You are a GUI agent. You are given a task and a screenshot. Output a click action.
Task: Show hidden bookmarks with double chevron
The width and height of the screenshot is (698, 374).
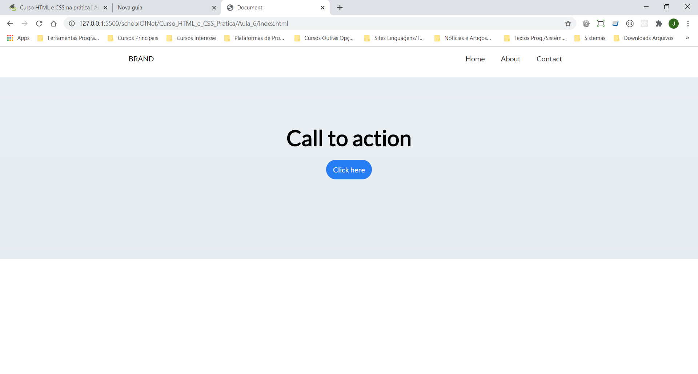(x=687, y=38)
